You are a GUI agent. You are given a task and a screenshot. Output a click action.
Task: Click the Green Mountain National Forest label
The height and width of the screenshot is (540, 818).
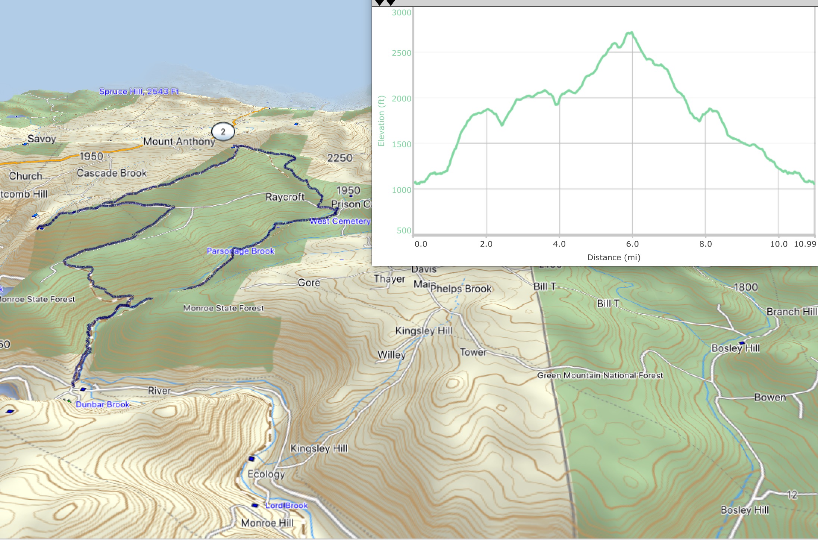pos(600,376)
